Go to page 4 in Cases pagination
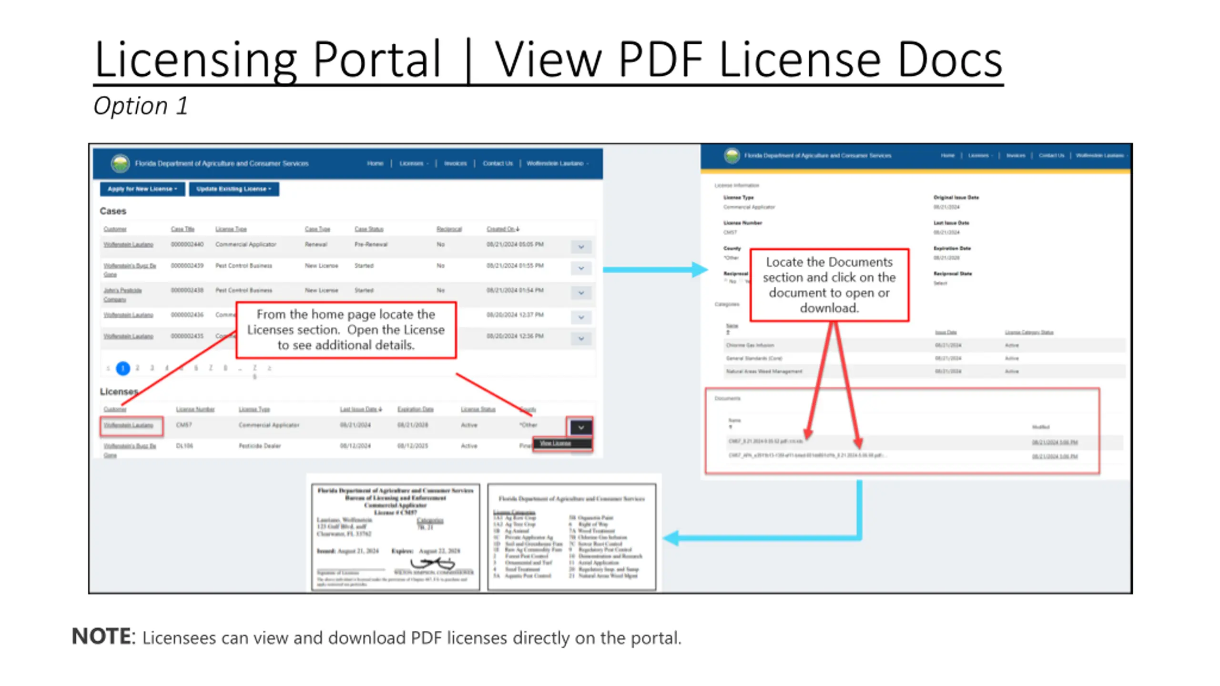 point(167,368)
